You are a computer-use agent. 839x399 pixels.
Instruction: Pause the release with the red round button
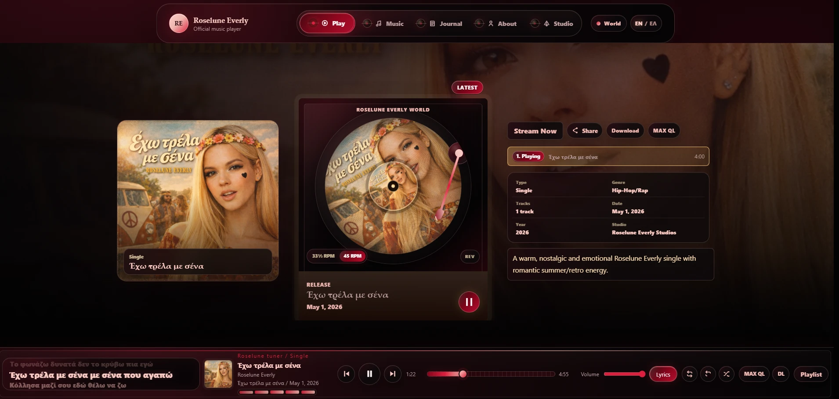[x=469, y=302]
